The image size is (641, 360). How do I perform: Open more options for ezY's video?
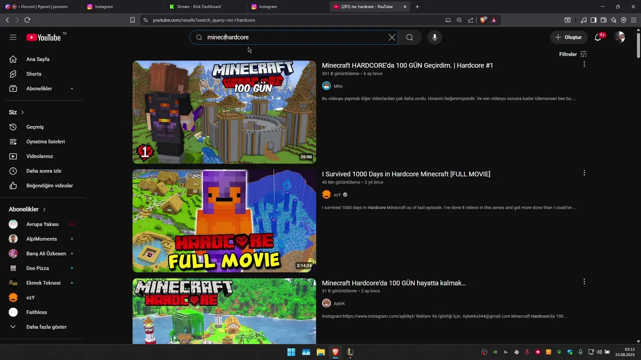[584, 173]
